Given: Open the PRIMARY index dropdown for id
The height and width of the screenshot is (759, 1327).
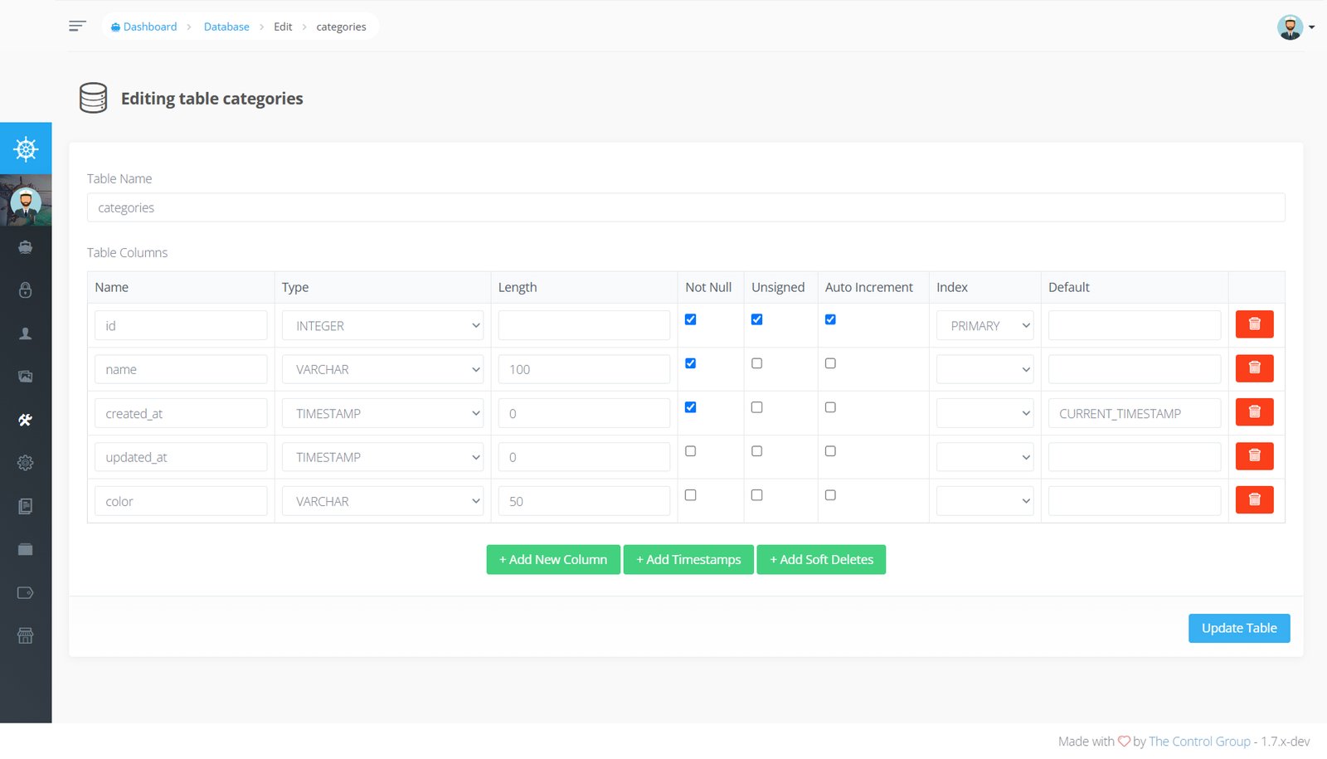Looking at the screenshot, I should tap(984, 325).
